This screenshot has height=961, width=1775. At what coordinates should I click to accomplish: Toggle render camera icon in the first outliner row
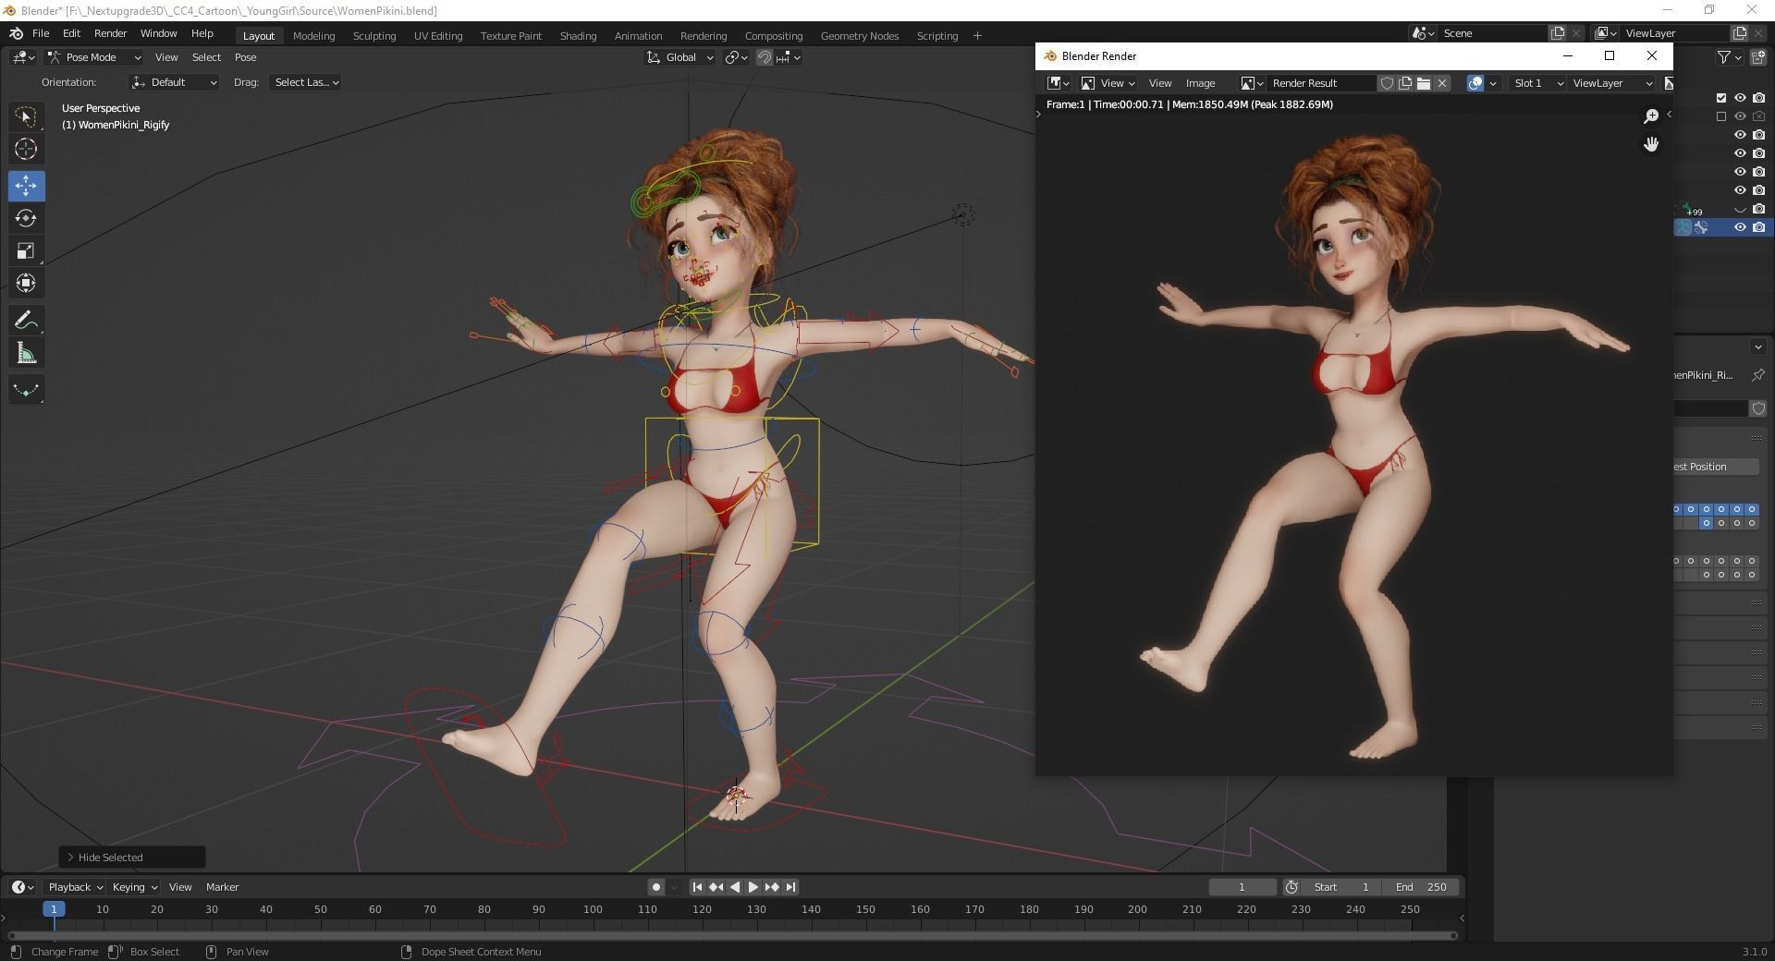(x=1758, y=98)
